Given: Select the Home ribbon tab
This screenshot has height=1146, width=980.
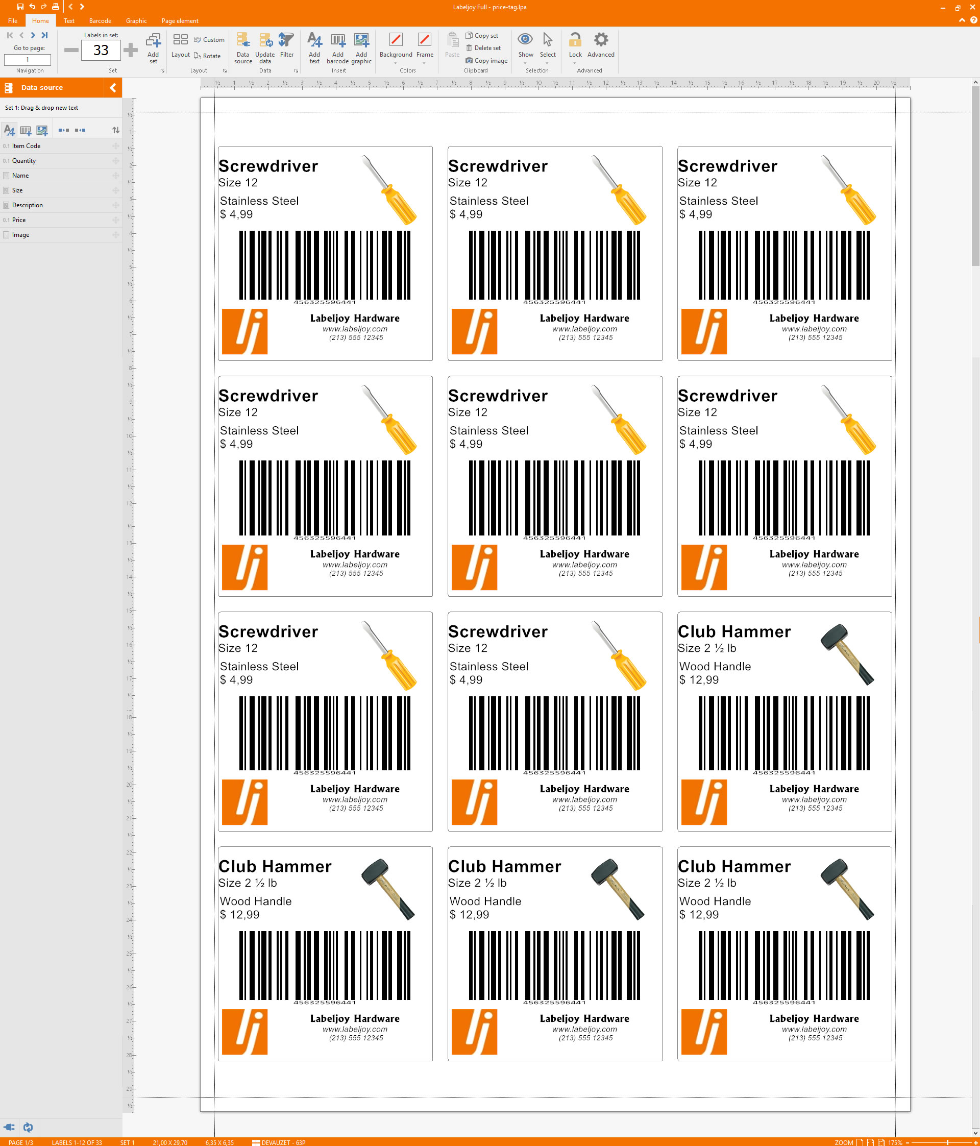Looking at the screenshot, I should coord(40,21).
